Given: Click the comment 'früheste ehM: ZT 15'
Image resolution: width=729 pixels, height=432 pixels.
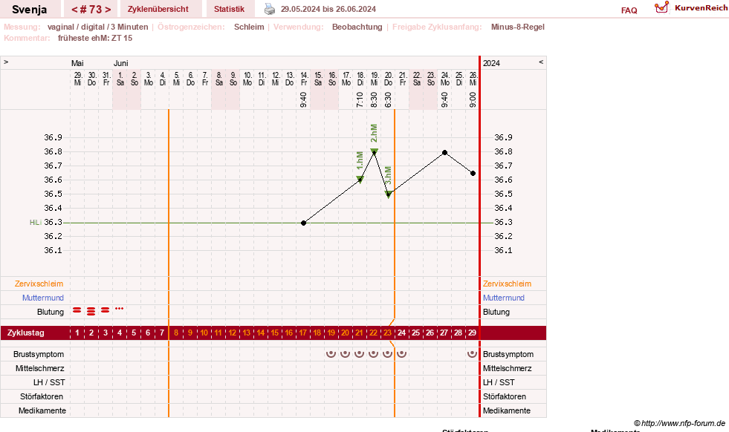Looking at the screenshot, I should click(x=95, y=38).
